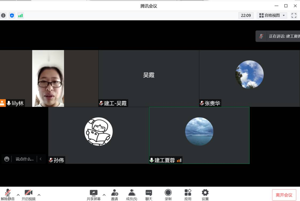The image size is (300, 201).
Task: Open the 成员(5) members list
Action: [131, 195]
